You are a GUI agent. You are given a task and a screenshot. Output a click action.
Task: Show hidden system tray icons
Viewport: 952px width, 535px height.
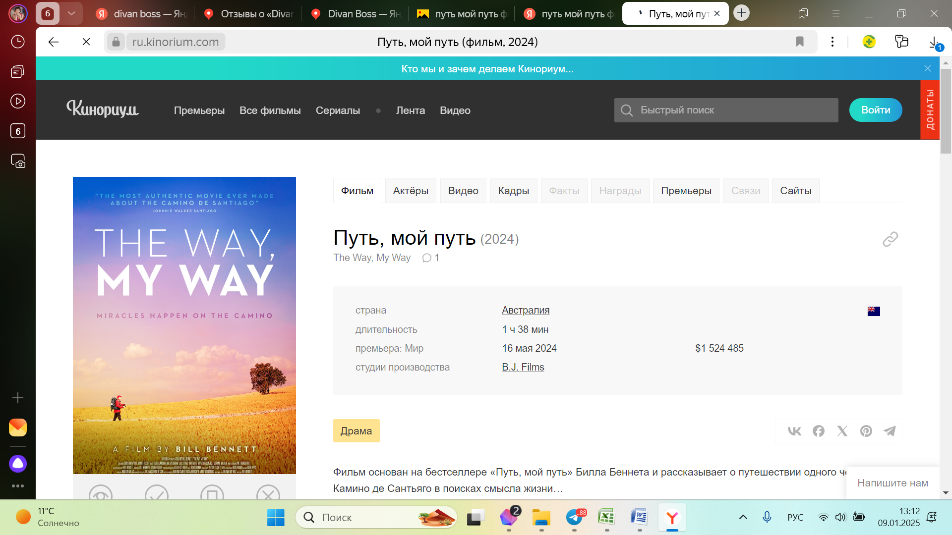(743, 517)
